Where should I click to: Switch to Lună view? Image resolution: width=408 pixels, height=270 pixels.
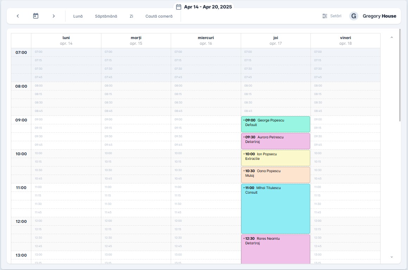[78, 16]
